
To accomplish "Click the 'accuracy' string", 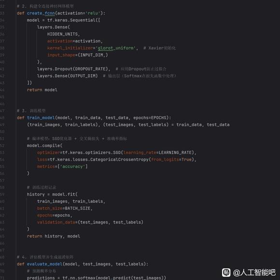I will 72,167.
